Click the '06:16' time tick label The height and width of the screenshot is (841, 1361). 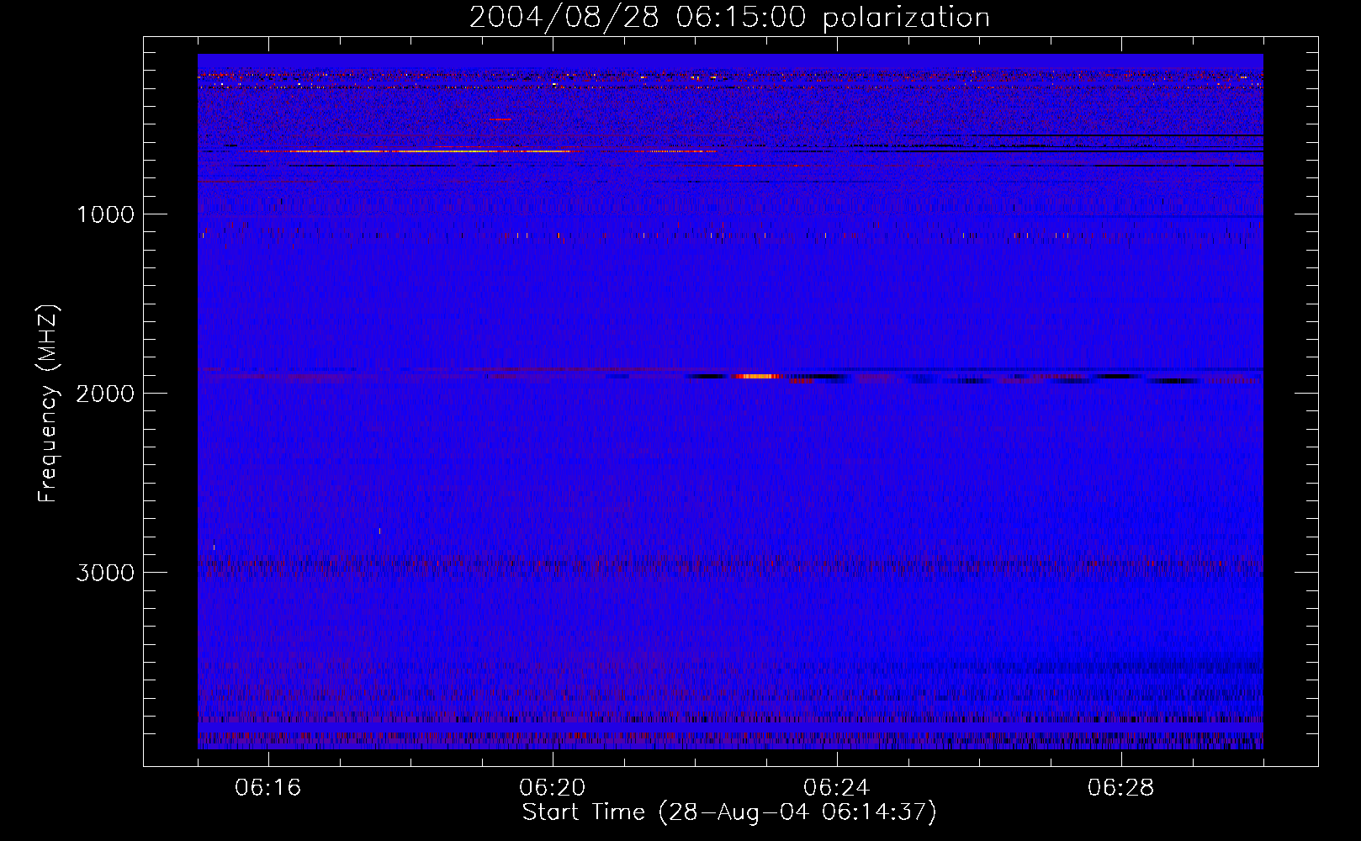pyautogui.click(x=268, y=788)
